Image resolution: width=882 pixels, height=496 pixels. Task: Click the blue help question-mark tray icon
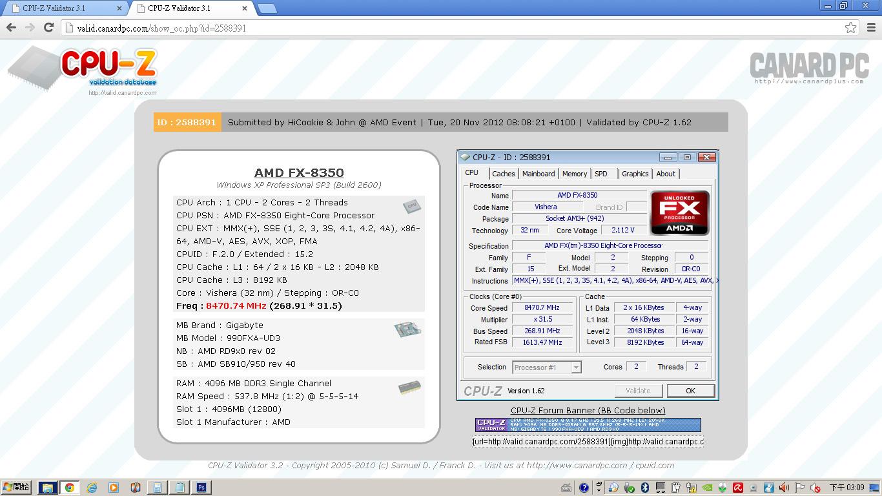point(584,488)
